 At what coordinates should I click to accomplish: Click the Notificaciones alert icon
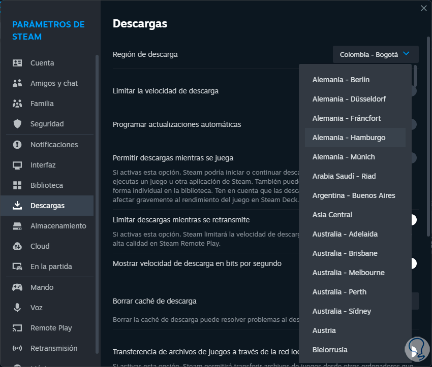[x=17, y=145]
